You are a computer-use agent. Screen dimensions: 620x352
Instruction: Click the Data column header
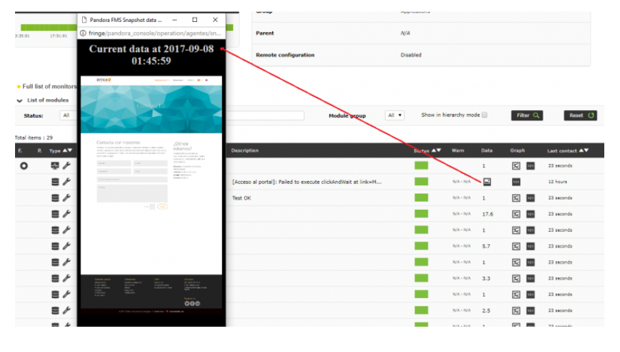[487, 150]
